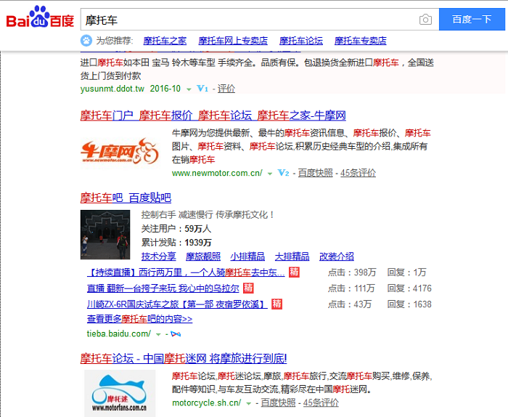Click 点击：398万 stat
The image size is (508, 417).
click(352, 272)
